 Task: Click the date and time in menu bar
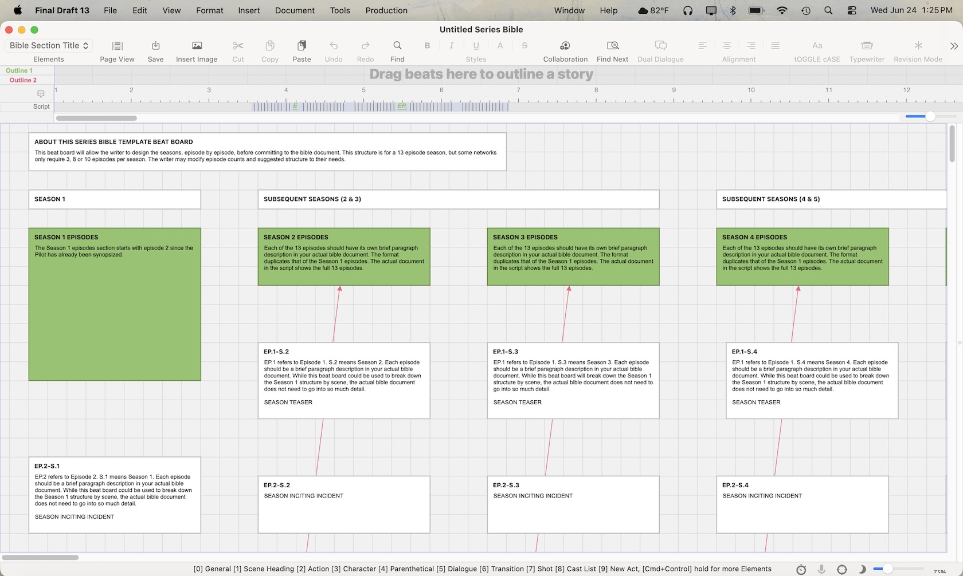(911, 10)
